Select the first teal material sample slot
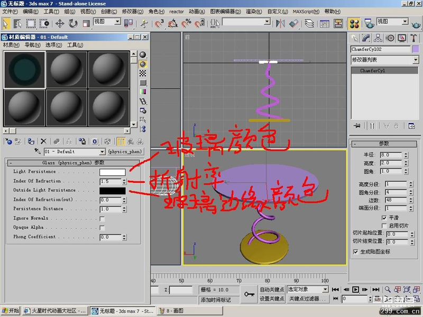Image resolution: width=423 pixels, height=317 pixels. [24, 70]
